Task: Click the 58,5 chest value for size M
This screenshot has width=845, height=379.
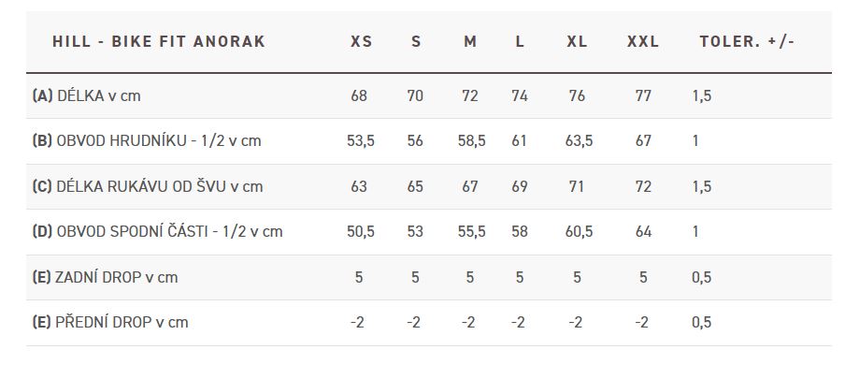Action: [471, 141]
